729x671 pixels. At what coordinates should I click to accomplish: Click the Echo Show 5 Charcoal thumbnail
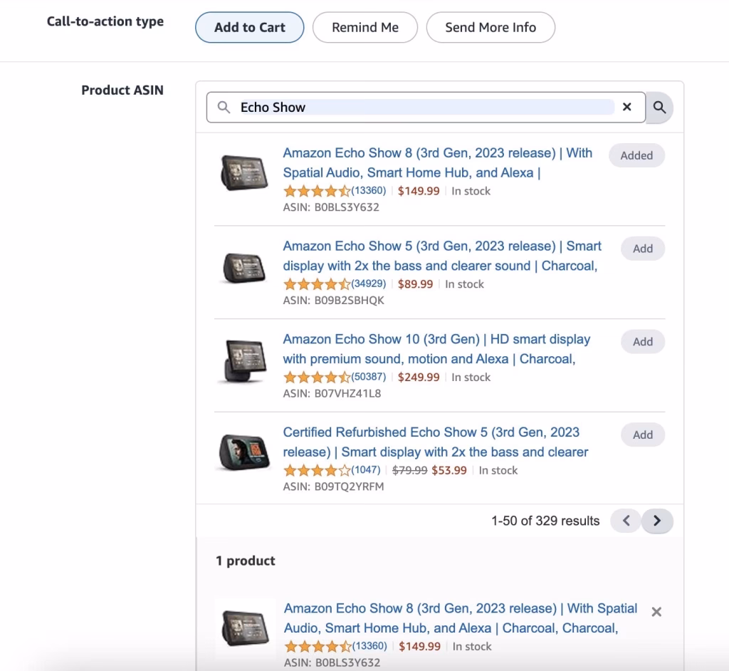coord(243,268)
